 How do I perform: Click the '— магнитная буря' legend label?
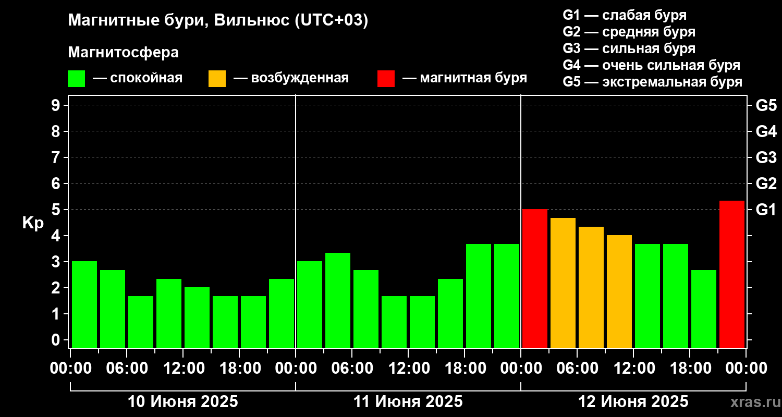coord(465,78)
